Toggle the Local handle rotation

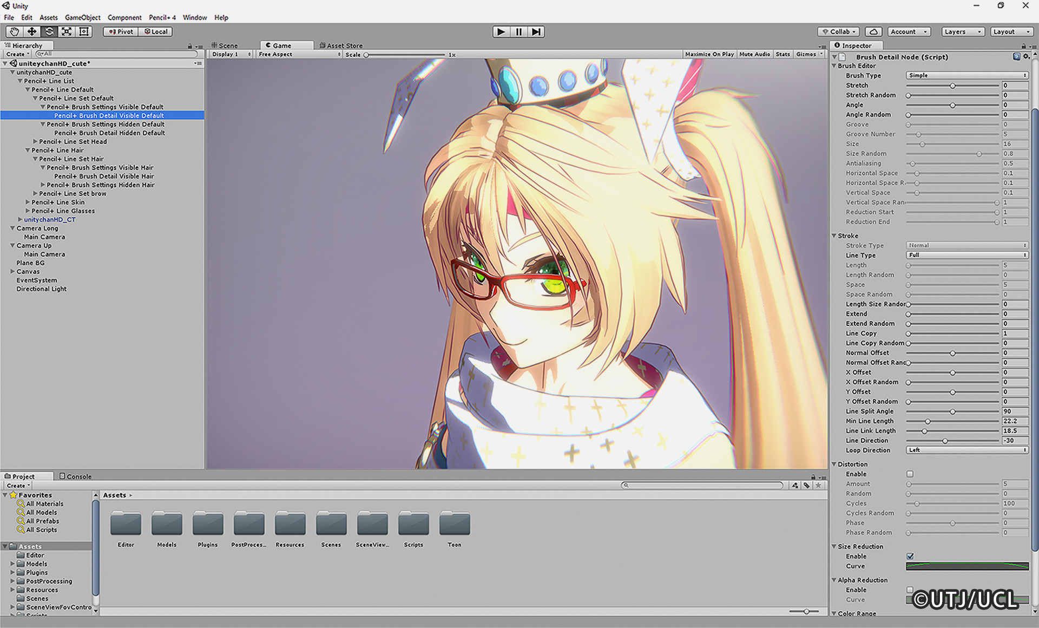click(x=155, y=31)
